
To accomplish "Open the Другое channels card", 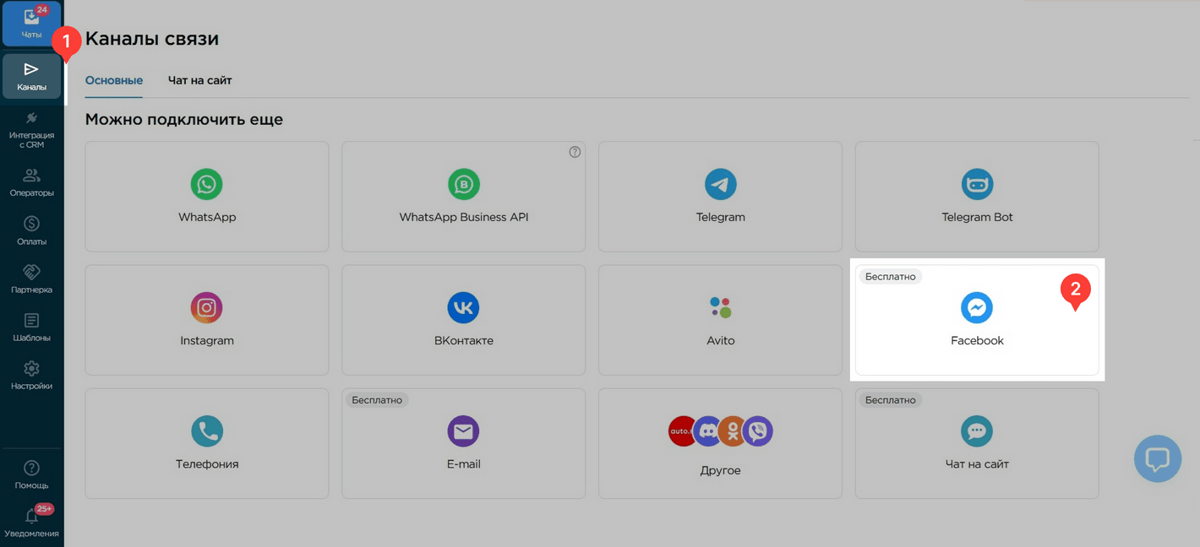I will [x=720, y=443].
